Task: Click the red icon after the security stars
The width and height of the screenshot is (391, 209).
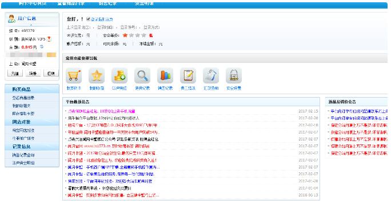Action: (x=150, y=35)
